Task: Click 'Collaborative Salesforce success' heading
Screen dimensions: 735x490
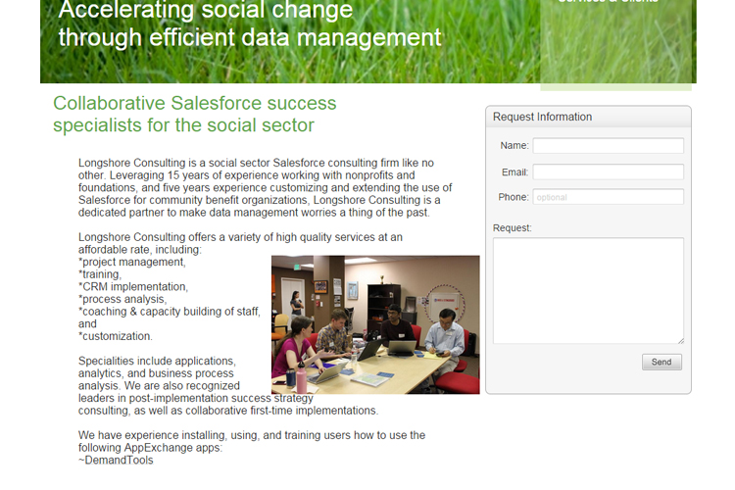Action: coord(195,103)
